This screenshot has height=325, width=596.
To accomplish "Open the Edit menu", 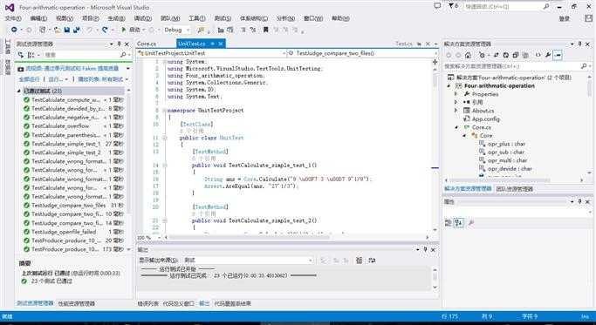I will (38, 18).
